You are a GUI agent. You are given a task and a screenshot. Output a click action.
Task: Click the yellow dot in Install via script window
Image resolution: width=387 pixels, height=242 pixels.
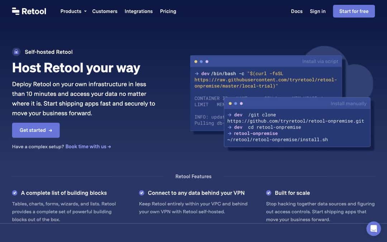click(196, 62)
